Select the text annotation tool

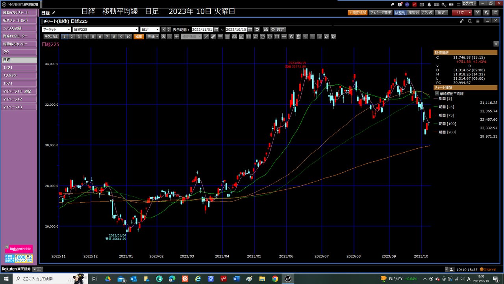click(x=291, y=37)
